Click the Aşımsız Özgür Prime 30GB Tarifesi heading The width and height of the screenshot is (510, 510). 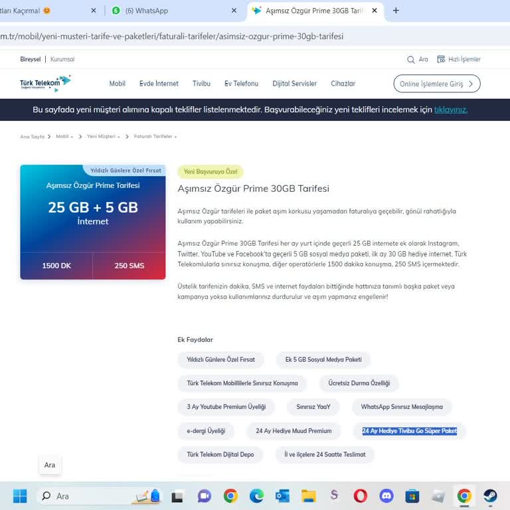[254, 189]
